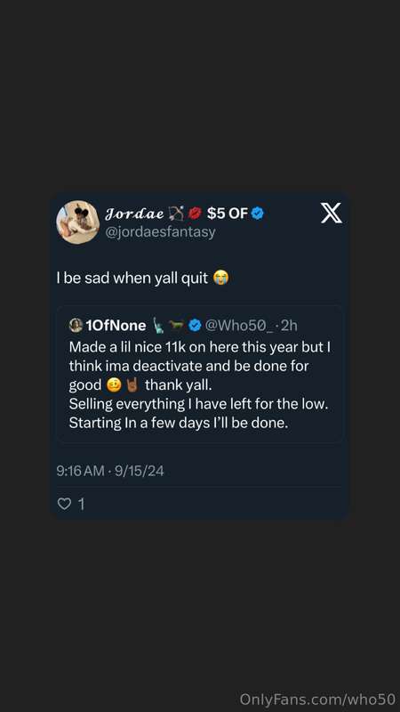Open the @Who50_ handle link

(x=239, y=325)
